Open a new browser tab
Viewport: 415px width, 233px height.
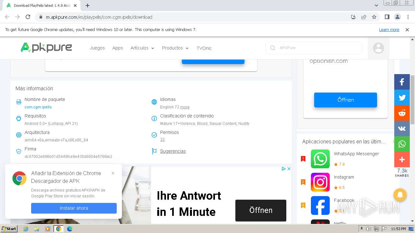coord(88,6)
